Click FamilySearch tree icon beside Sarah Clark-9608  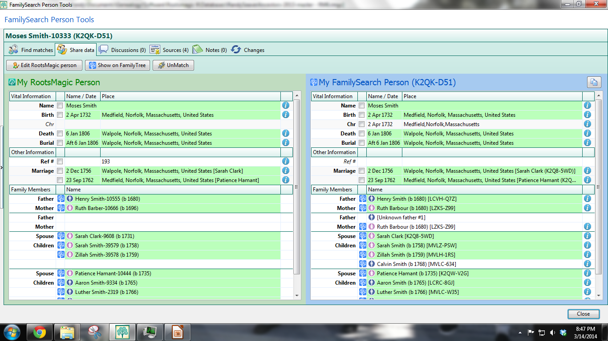61,236
